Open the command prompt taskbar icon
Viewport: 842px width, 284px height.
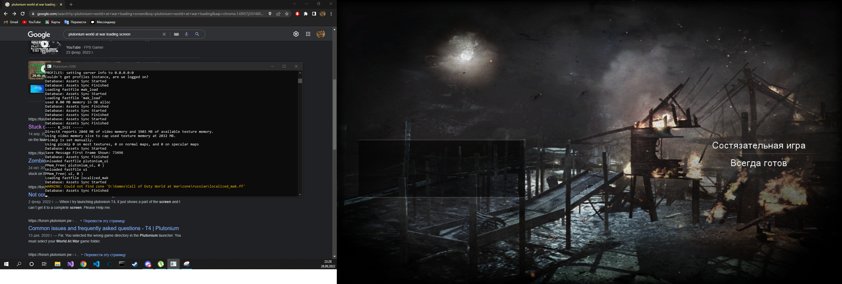click(x=122, y=264)
